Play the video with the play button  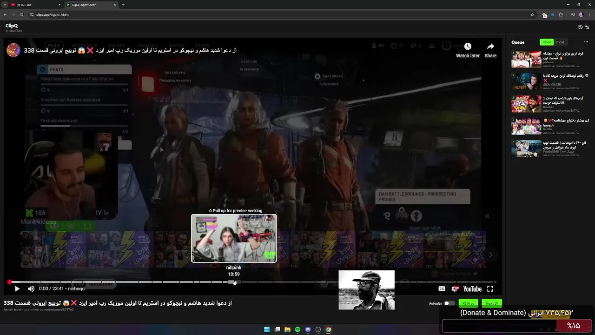click(x=17, y=289)
